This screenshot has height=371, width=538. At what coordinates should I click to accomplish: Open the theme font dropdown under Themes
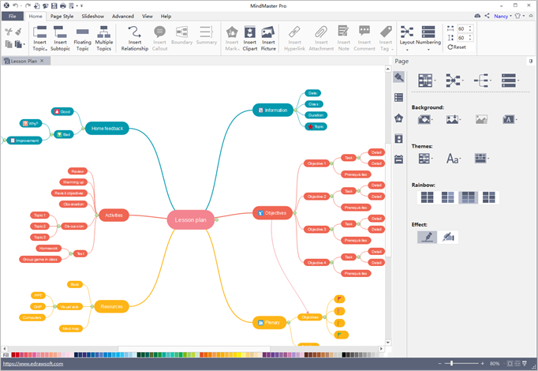pos(455,159)
